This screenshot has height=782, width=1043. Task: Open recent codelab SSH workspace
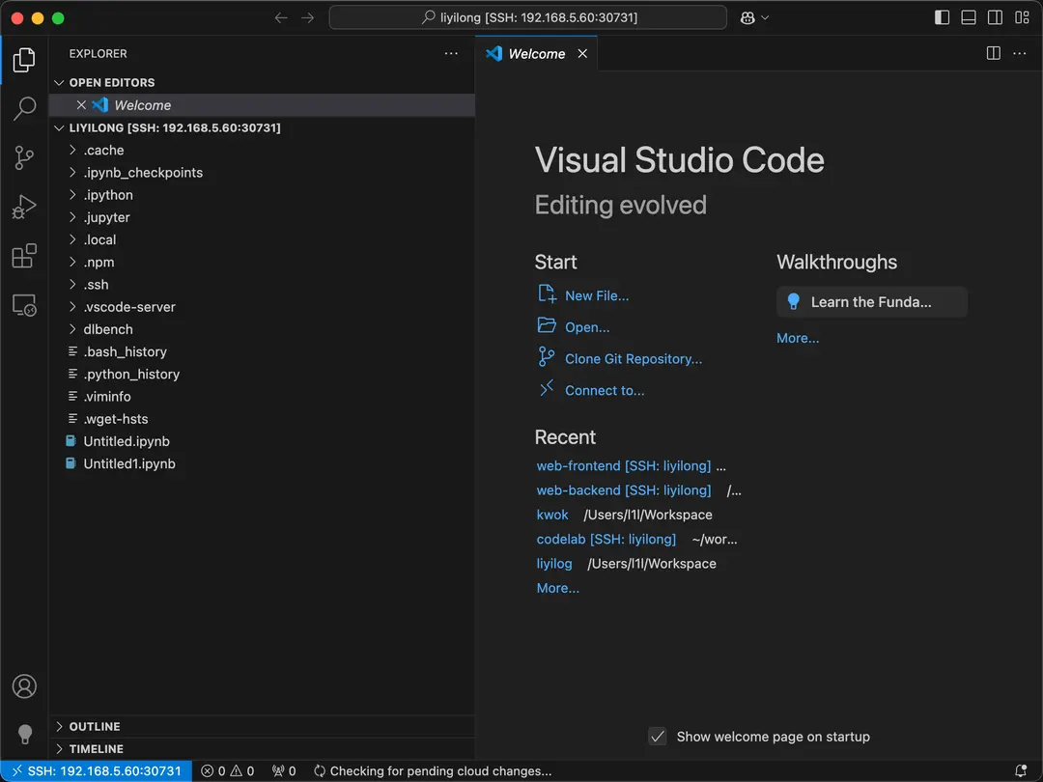point(606,540)
